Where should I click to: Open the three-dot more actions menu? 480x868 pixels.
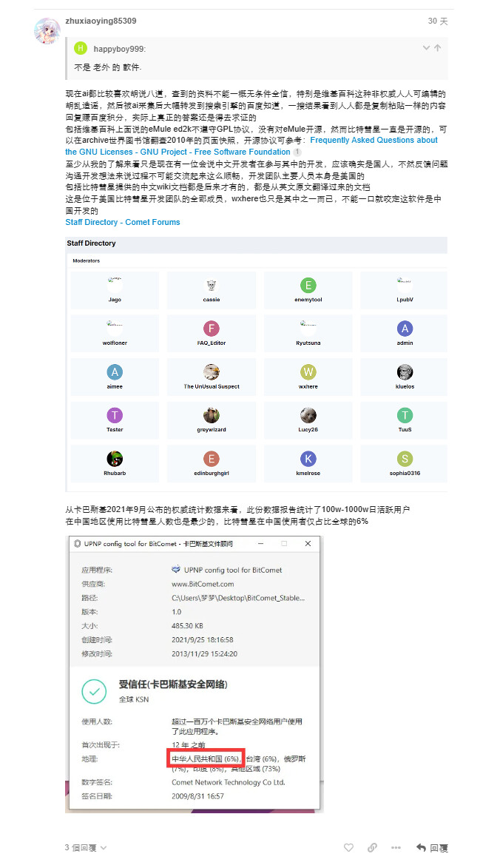(396, 847)
